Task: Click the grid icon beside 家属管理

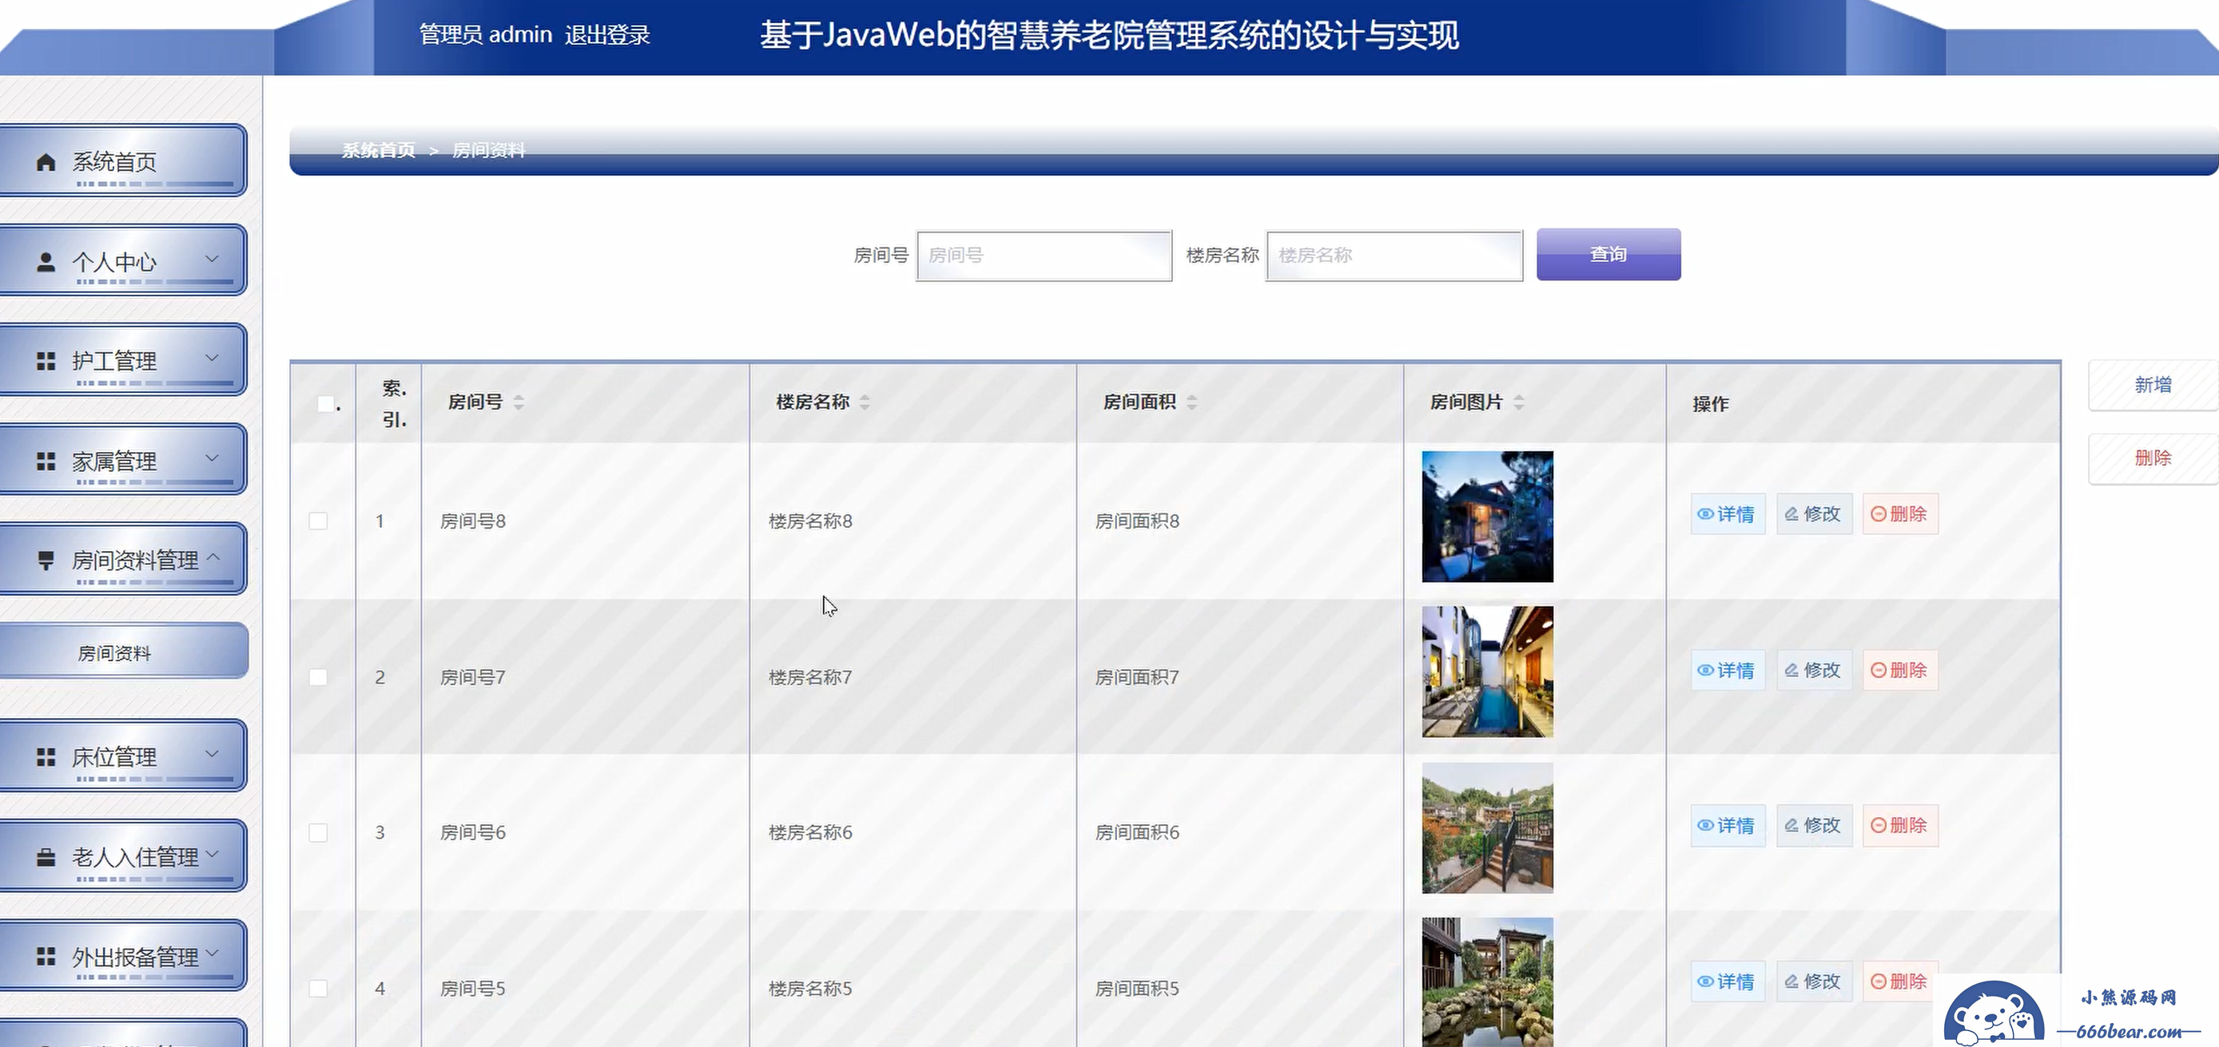Action: 46,462
